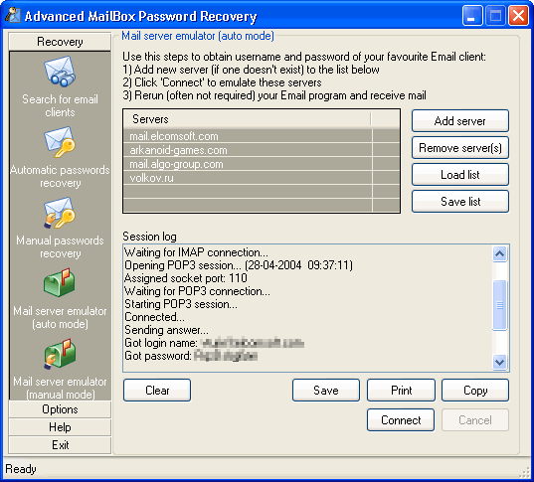Open Mail server emulator auto mode icon
This screenshot has width=534, height=482.
click(60, 283)
